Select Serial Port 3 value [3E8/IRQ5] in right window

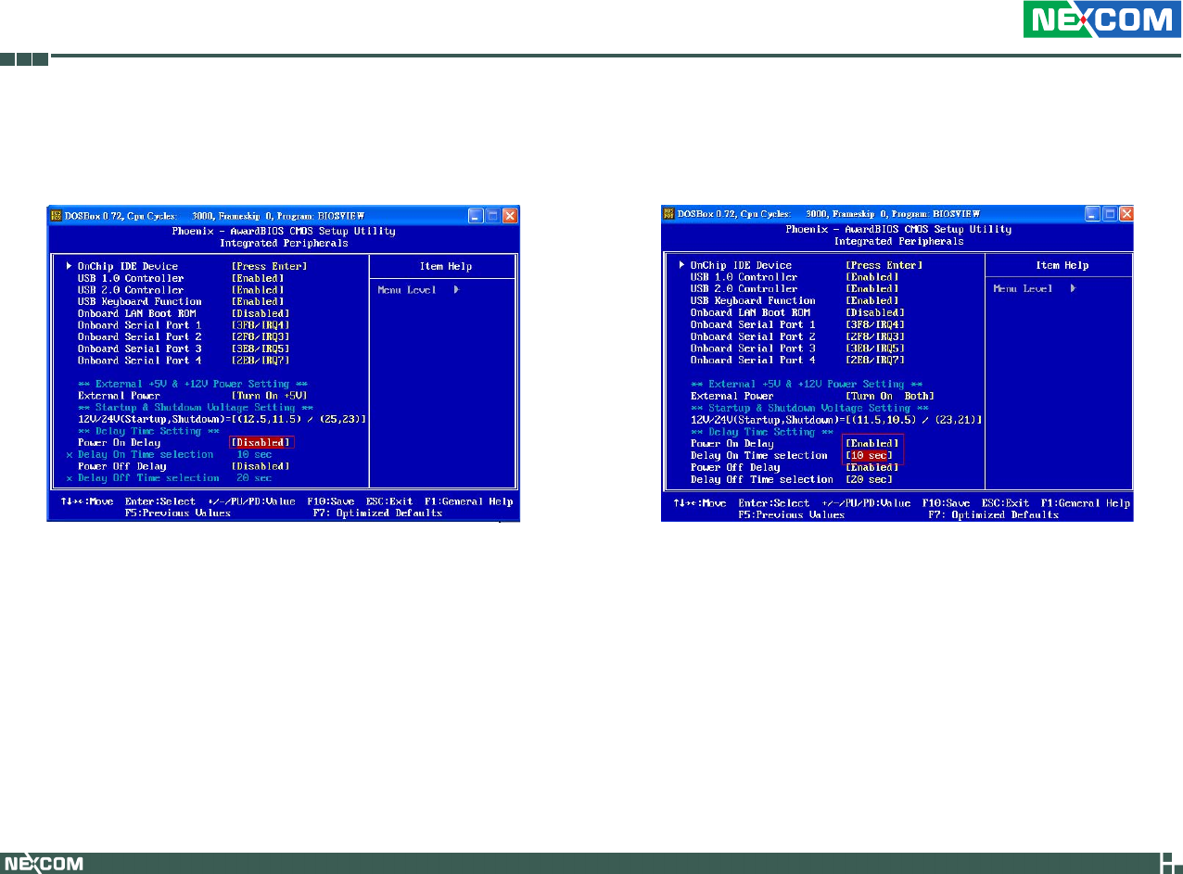pyautogui.click(x=874, y=348)
